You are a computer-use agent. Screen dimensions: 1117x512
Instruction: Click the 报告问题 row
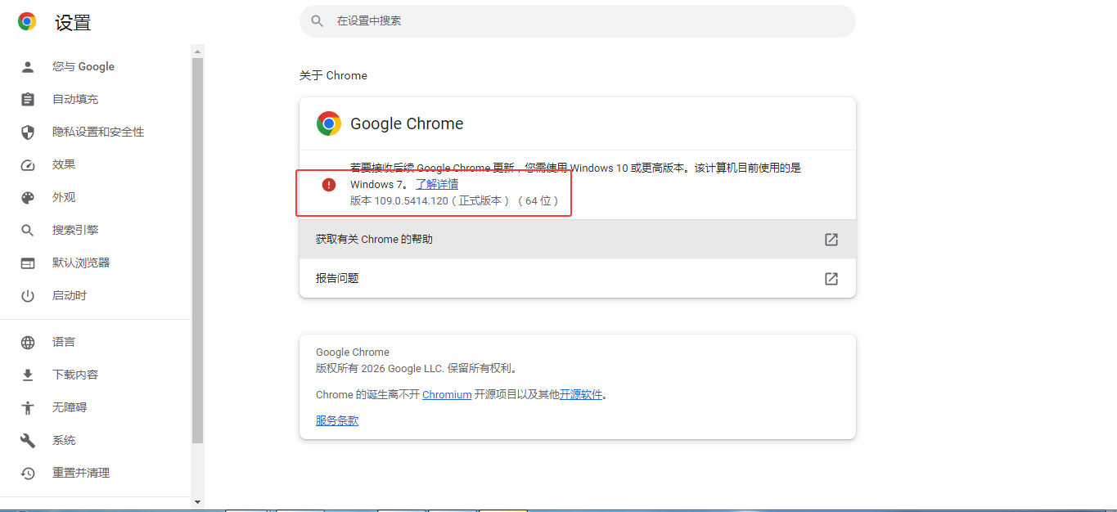(578, 279)
